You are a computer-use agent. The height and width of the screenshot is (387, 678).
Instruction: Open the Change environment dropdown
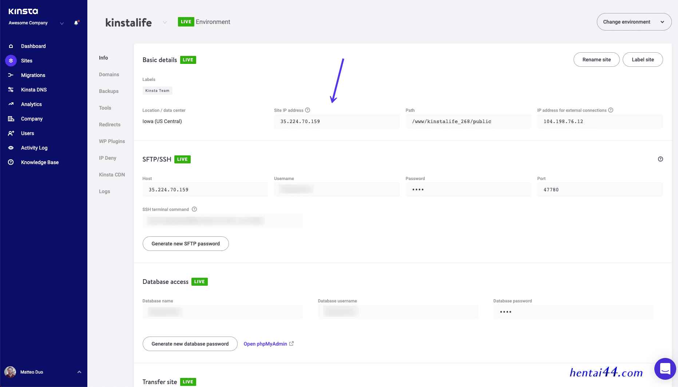pyautogui.click(x=634, y=22)
